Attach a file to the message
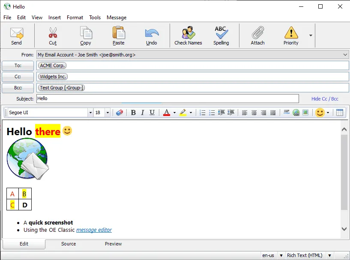 point(257,35)
